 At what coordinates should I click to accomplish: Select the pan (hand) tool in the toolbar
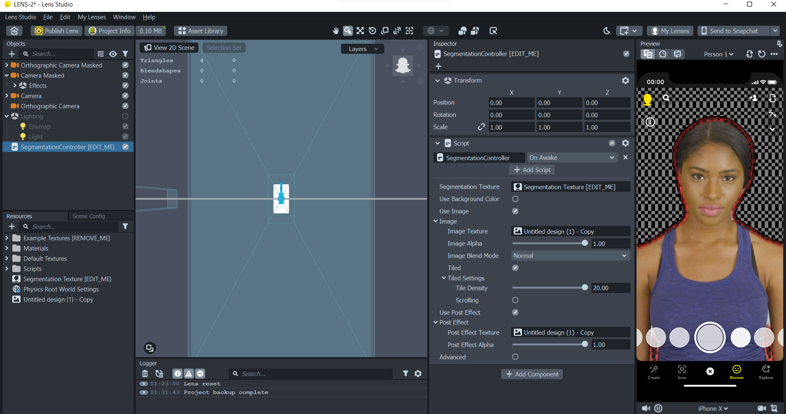point(336,31)
